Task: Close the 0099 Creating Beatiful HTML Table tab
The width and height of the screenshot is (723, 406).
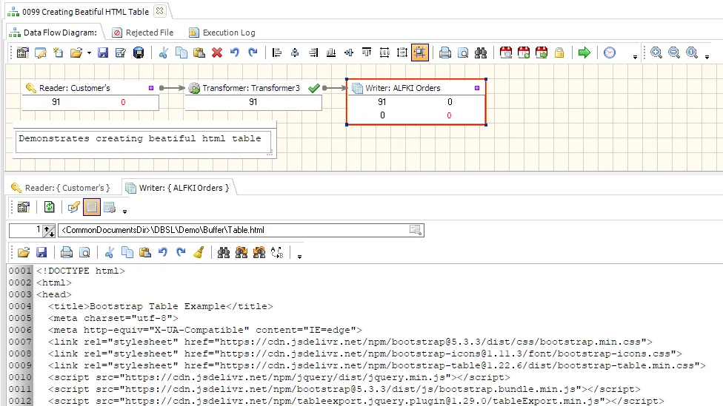Action: point(159,11)
